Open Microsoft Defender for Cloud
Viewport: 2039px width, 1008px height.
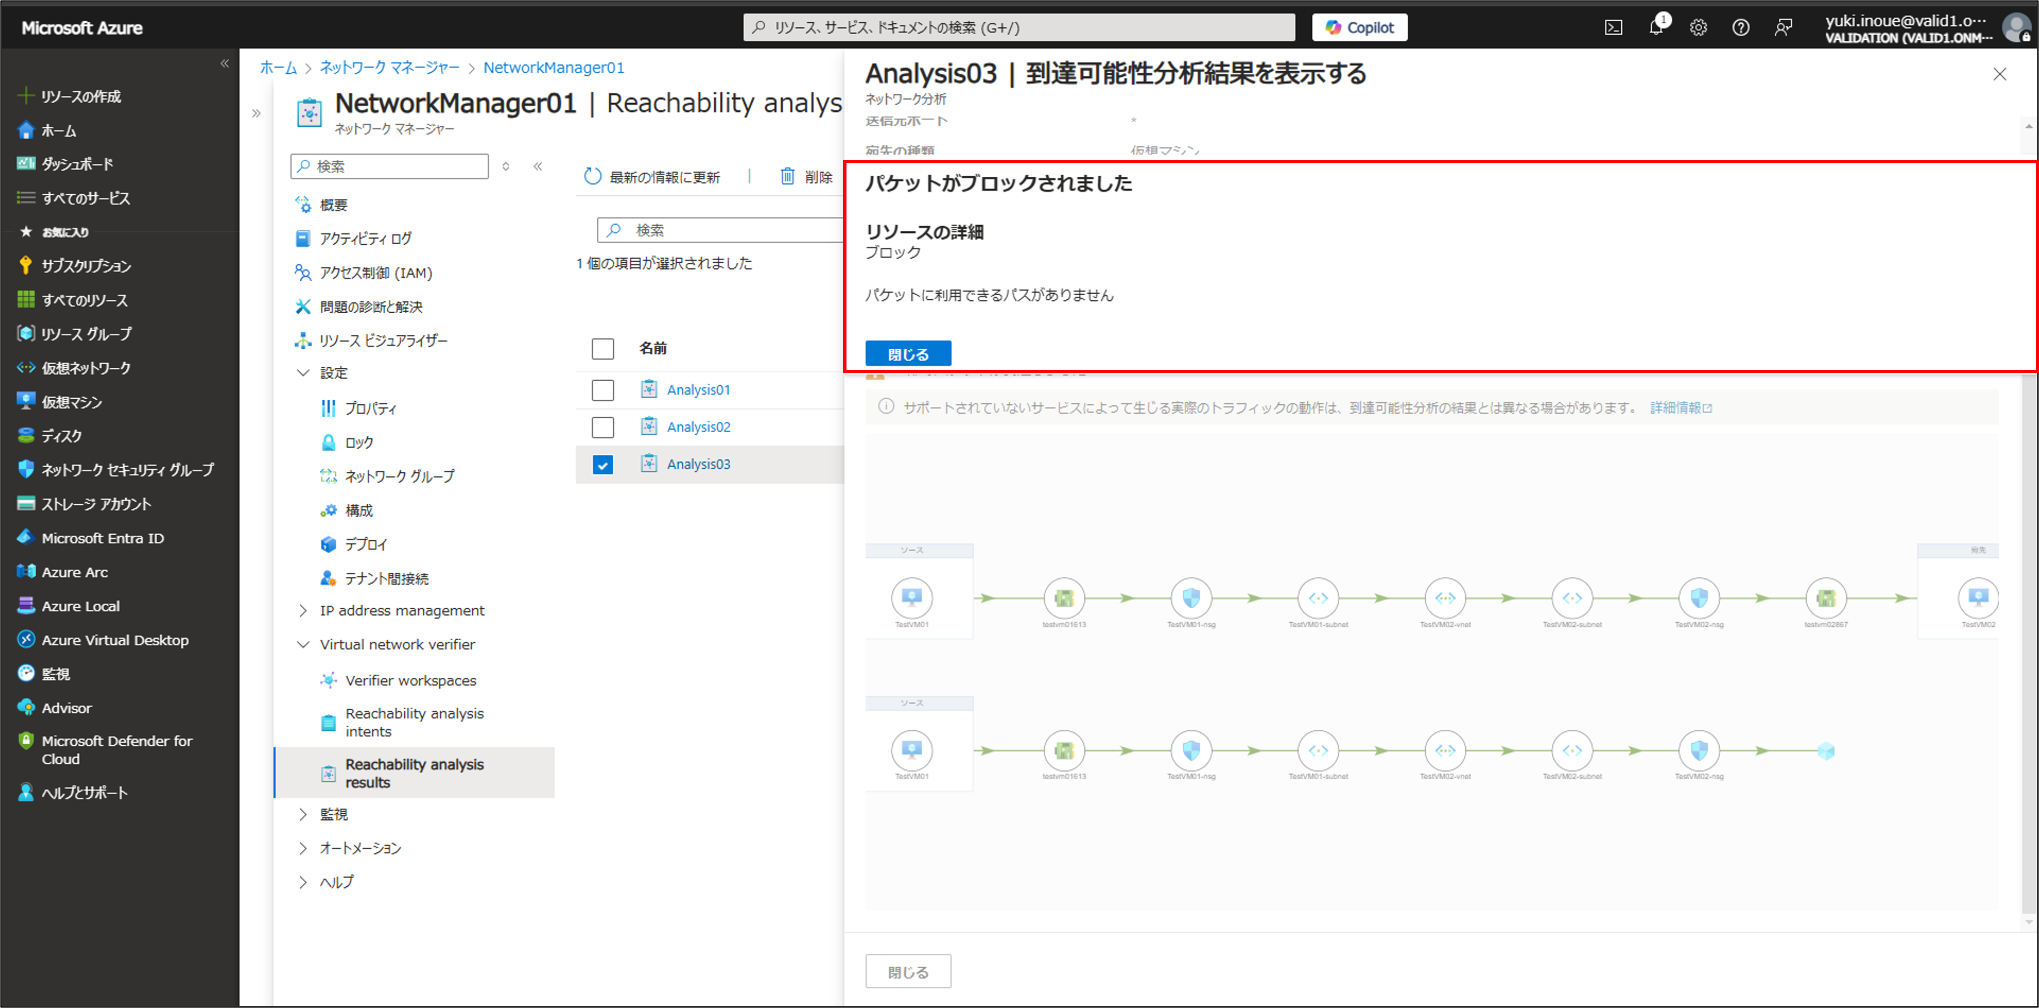click(x=105, y=750)
